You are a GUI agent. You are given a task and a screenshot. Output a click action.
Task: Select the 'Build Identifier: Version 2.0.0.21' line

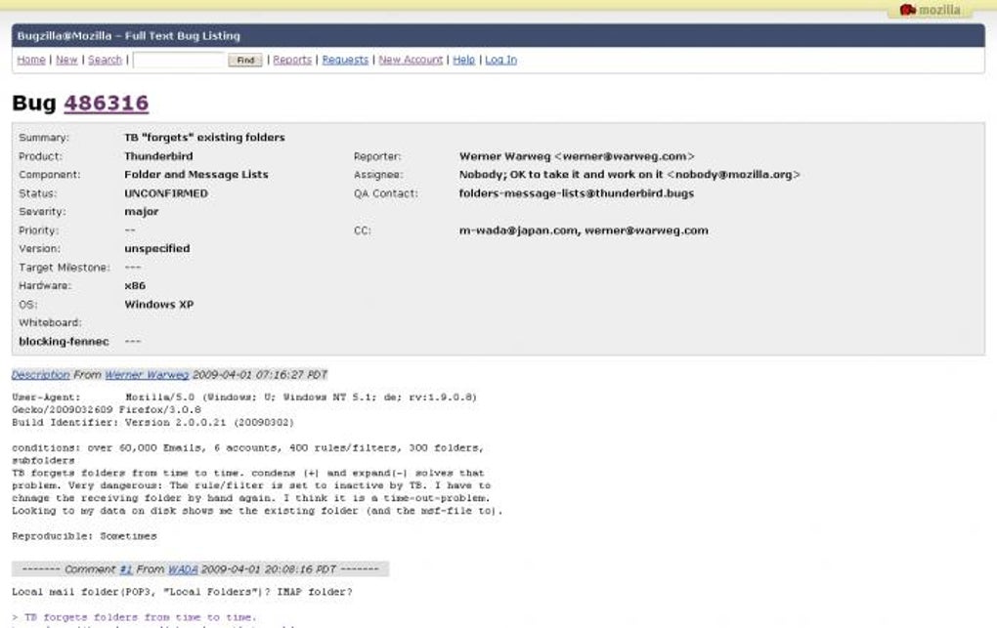pos(152,423)
